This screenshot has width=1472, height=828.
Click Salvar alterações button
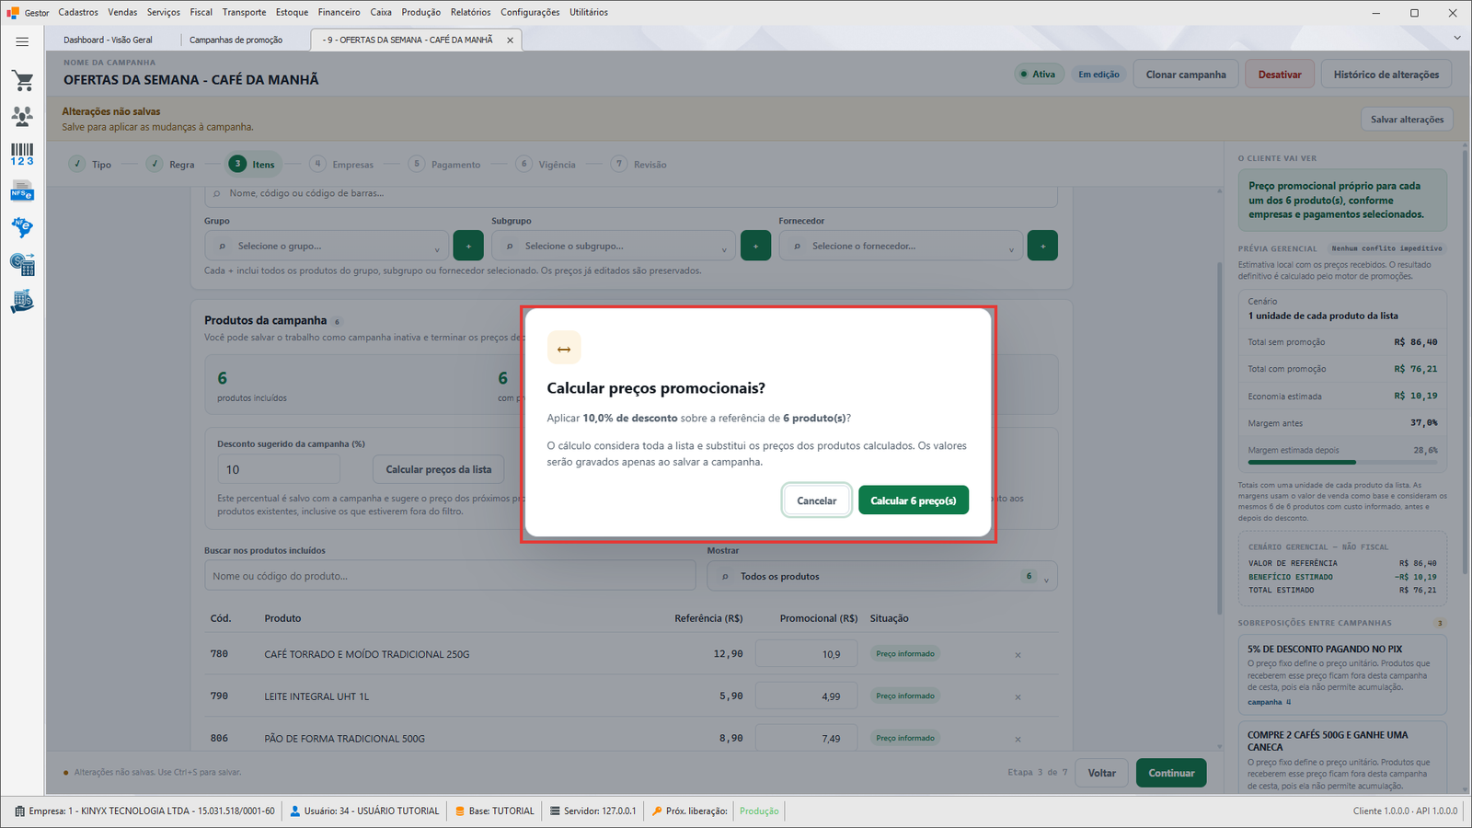point(1407,120)
